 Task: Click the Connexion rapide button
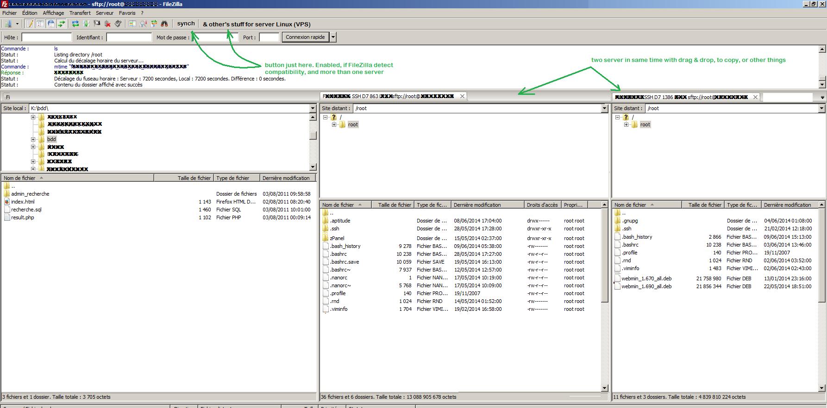click(305, 37)
